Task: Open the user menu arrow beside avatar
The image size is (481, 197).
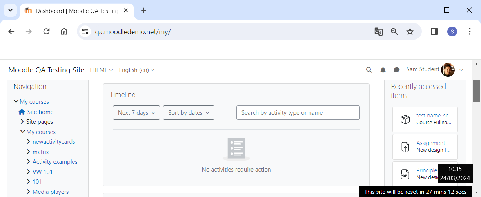Action: pos(461,70)
